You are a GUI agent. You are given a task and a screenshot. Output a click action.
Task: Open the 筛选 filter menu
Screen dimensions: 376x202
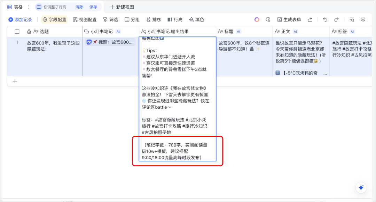coord(111,19)
